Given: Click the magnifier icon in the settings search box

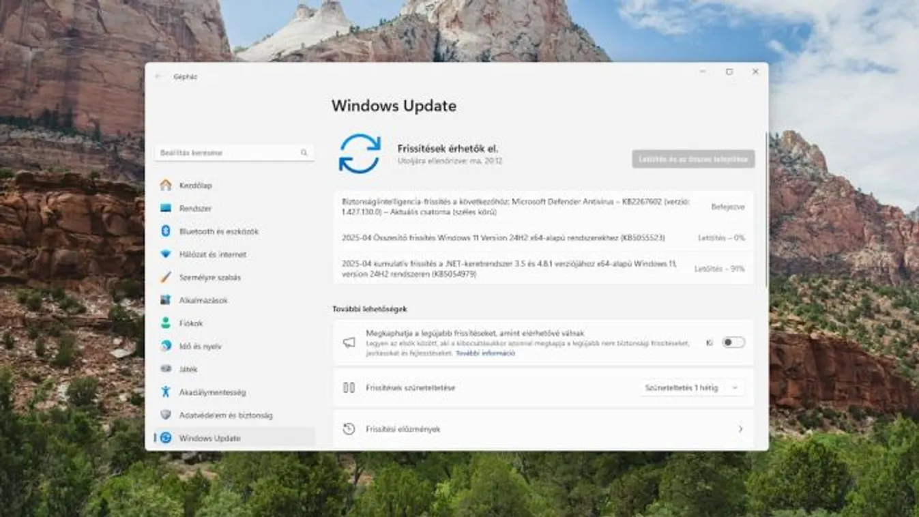Looking at the screenshot, I should [x=304, y=153].
